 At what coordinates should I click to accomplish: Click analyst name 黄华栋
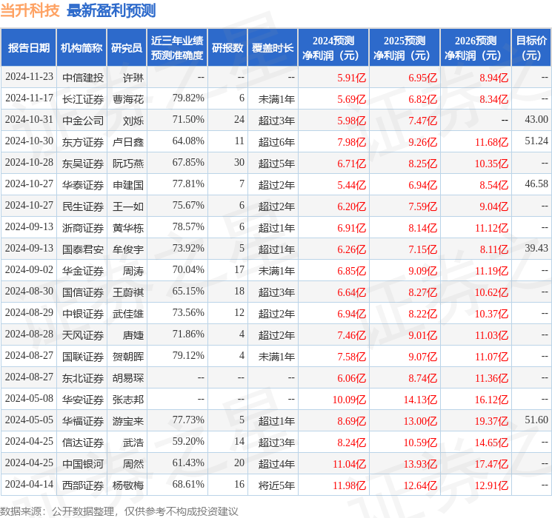tap(128, 227)
